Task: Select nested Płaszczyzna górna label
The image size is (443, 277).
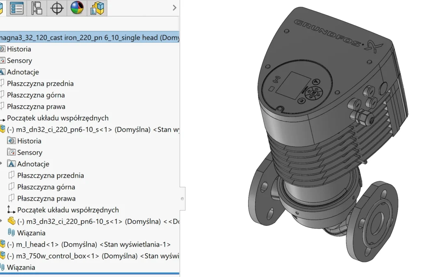Action: [x=46, y=187]
